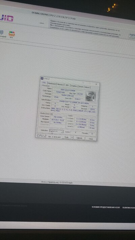
Task: Open the terms of service footer link
Action: click(106, 207)
